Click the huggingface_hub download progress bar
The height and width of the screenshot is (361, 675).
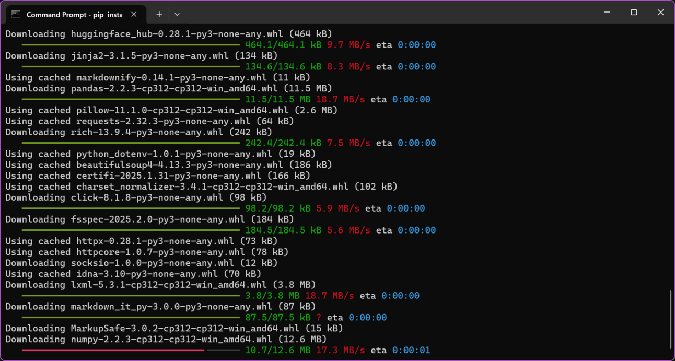(x=131, y=45)
